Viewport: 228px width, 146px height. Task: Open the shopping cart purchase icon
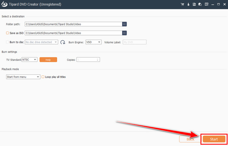[182, 5]
